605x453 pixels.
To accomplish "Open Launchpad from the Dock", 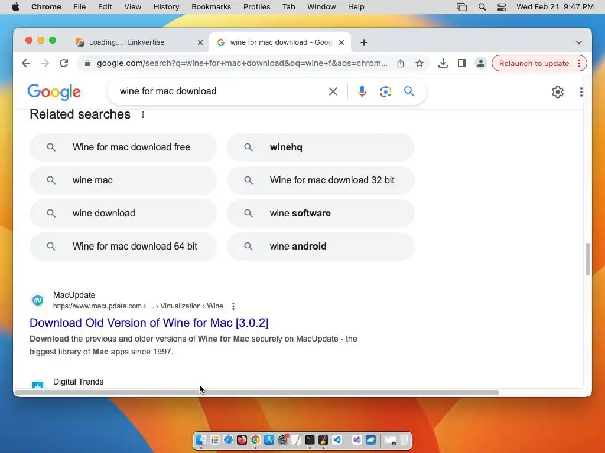I will click(214, 439).
